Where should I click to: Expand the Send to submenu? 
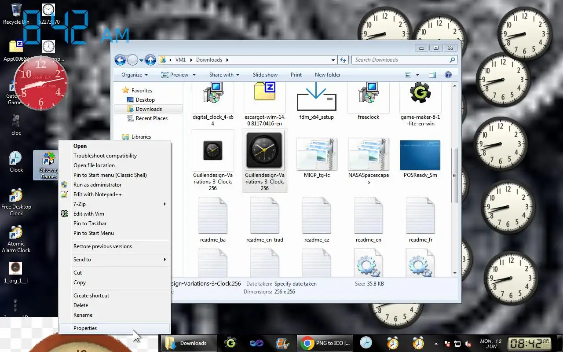[x=115, y=260]
